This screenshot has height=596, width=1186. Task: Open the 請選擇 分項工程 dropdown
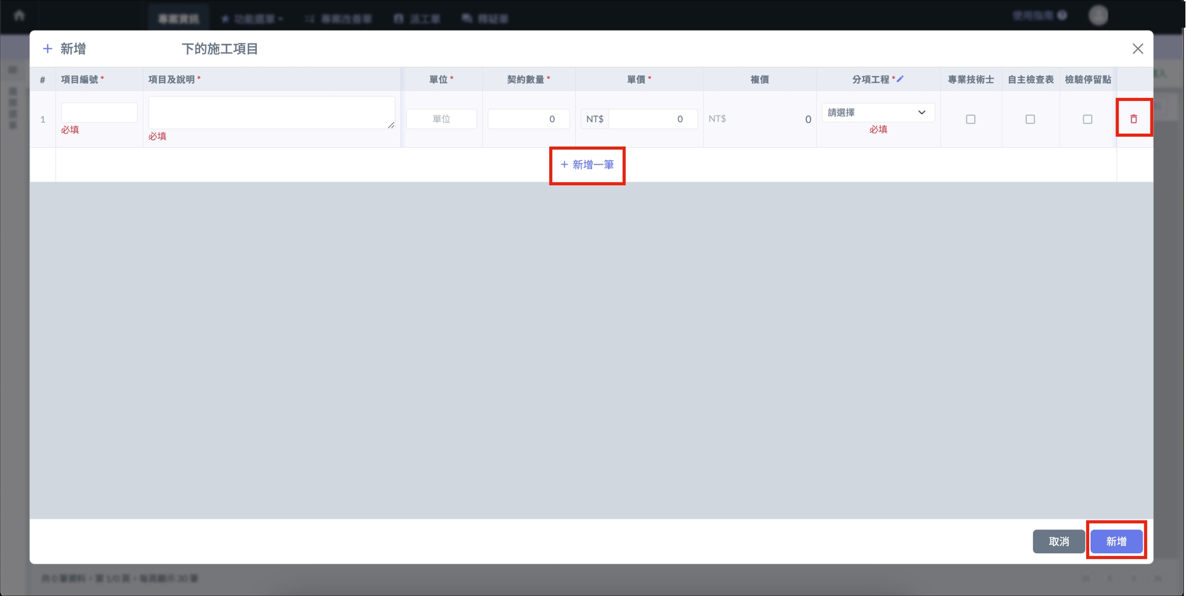878,112
